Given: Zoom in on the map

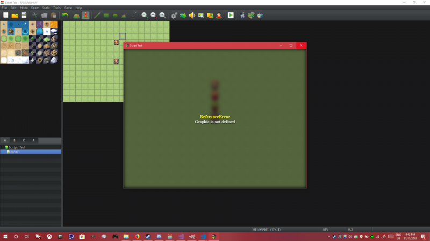Looking at the screenshot, I should point(145,16).
